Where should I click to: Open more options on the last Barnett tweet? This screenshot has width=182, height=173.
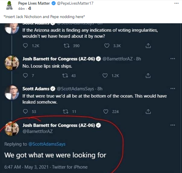(x=173, y=125)
